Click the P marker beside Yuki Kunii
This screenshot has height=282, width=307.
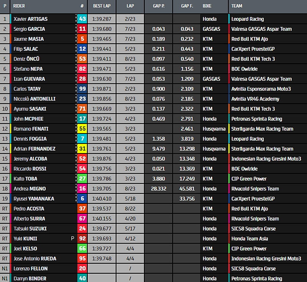pos(73,239)
